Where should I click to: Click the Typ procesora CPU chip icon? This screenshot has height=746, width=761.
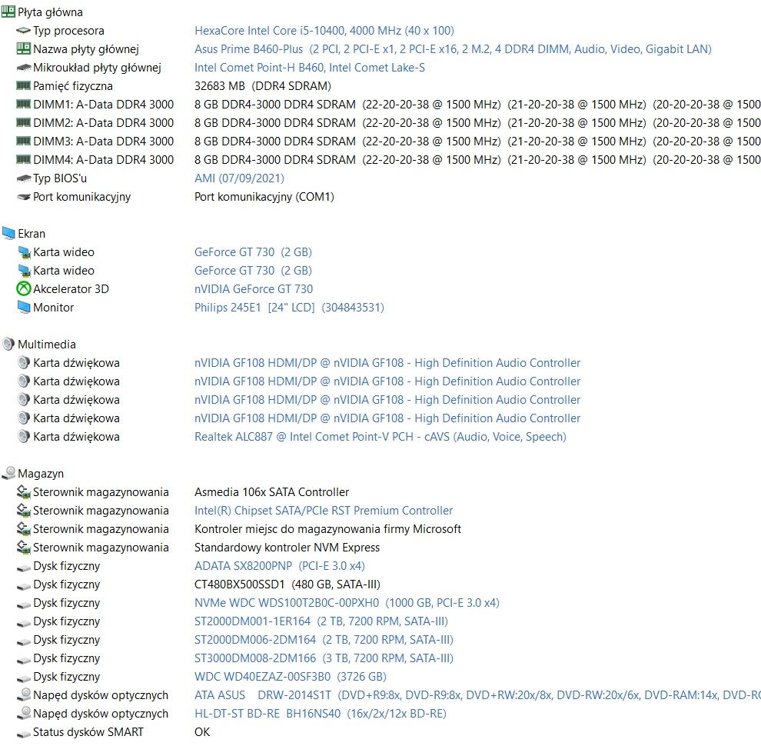[x=23, y=31]
